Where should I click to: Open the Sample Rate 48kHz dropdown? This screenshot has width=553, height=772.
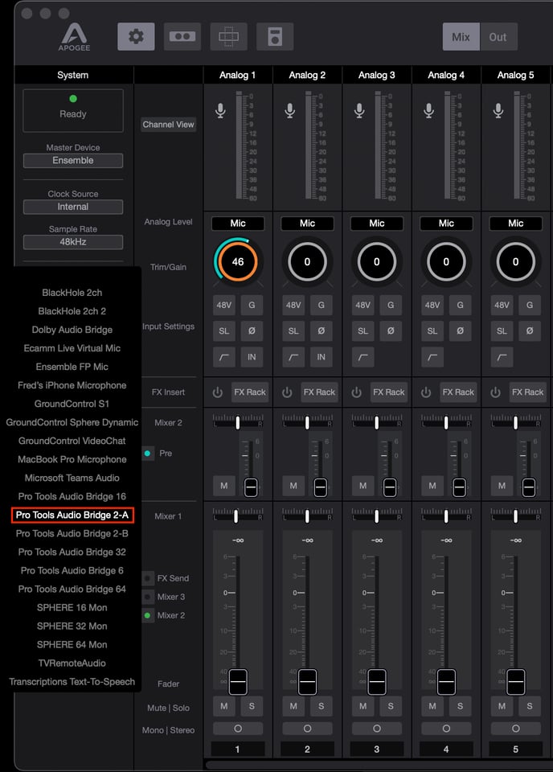click(x=73, y=242)
